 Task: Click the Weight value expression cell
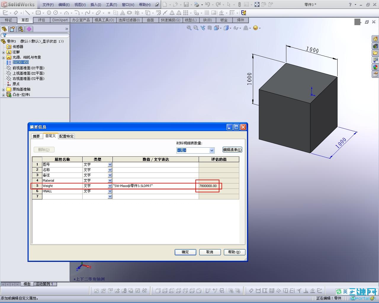[156, 186]
